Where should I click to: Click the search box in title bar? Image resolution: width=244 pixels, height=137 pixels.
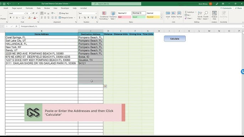pyautogui.click(x=116, y=4)
